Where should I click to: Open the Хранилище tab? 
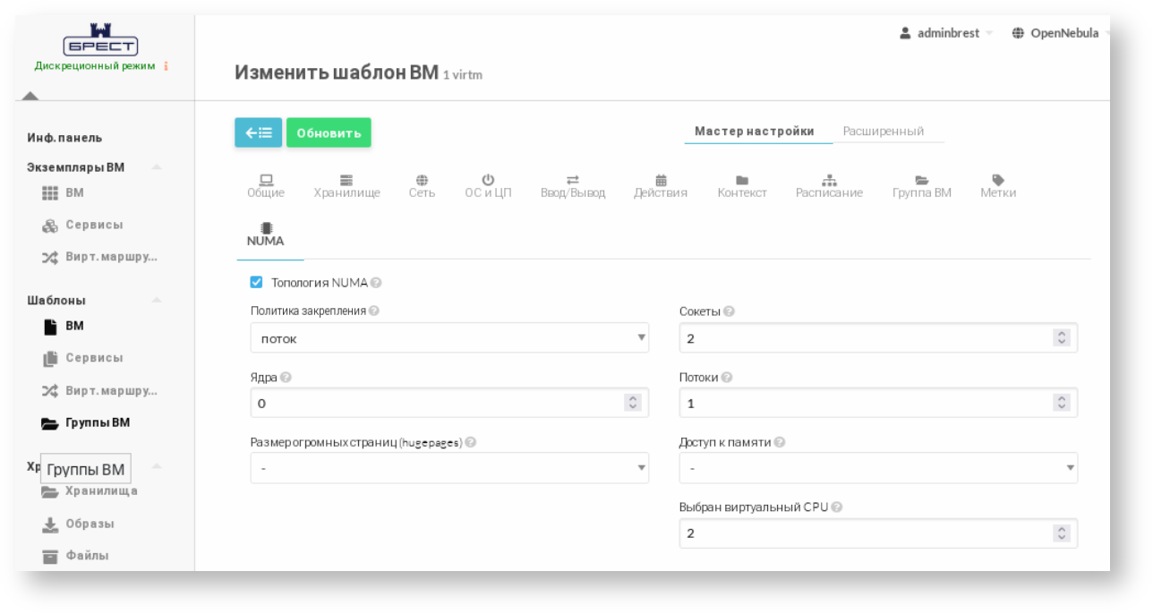click(347, 186)
